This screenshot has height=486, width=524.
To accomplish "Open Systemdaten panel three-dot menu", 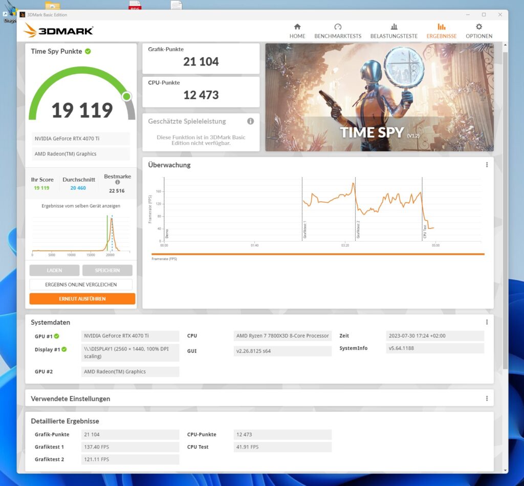I will (487, 322).
